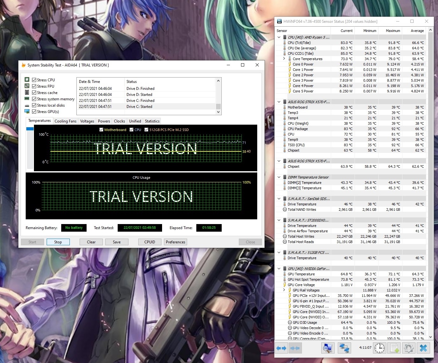Click HWiNFO blue X close-sensors icon

click(x=423, y=348)
